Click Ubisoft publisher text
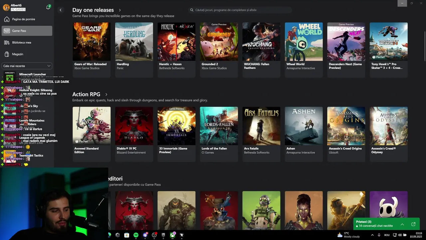The width and height of the screenshot is (426, 240). (333, 153)
